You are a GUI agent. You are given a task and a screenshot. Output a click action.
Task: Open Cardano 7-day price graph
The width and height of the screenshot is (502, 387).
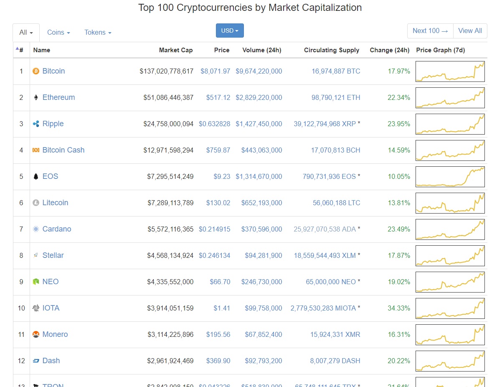[x=450, y=229]
